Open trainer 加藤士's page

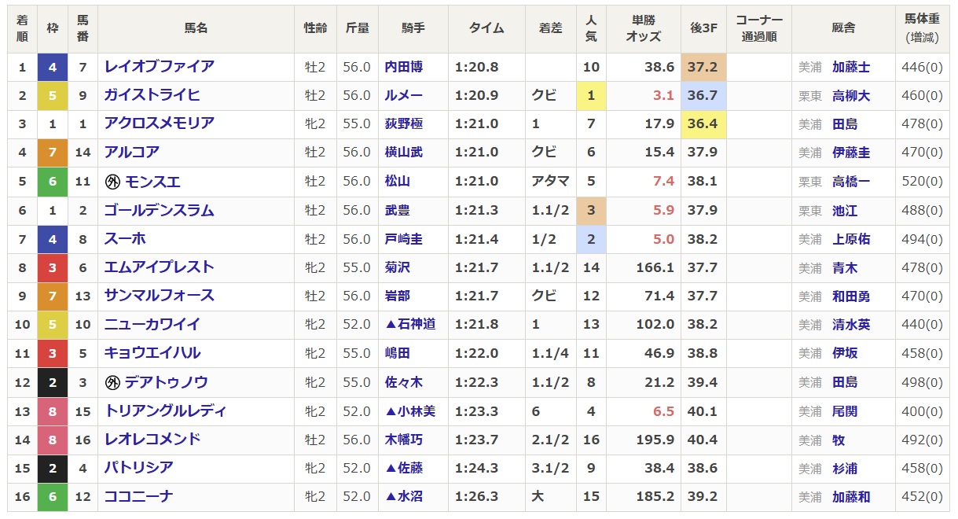point(850,68)
